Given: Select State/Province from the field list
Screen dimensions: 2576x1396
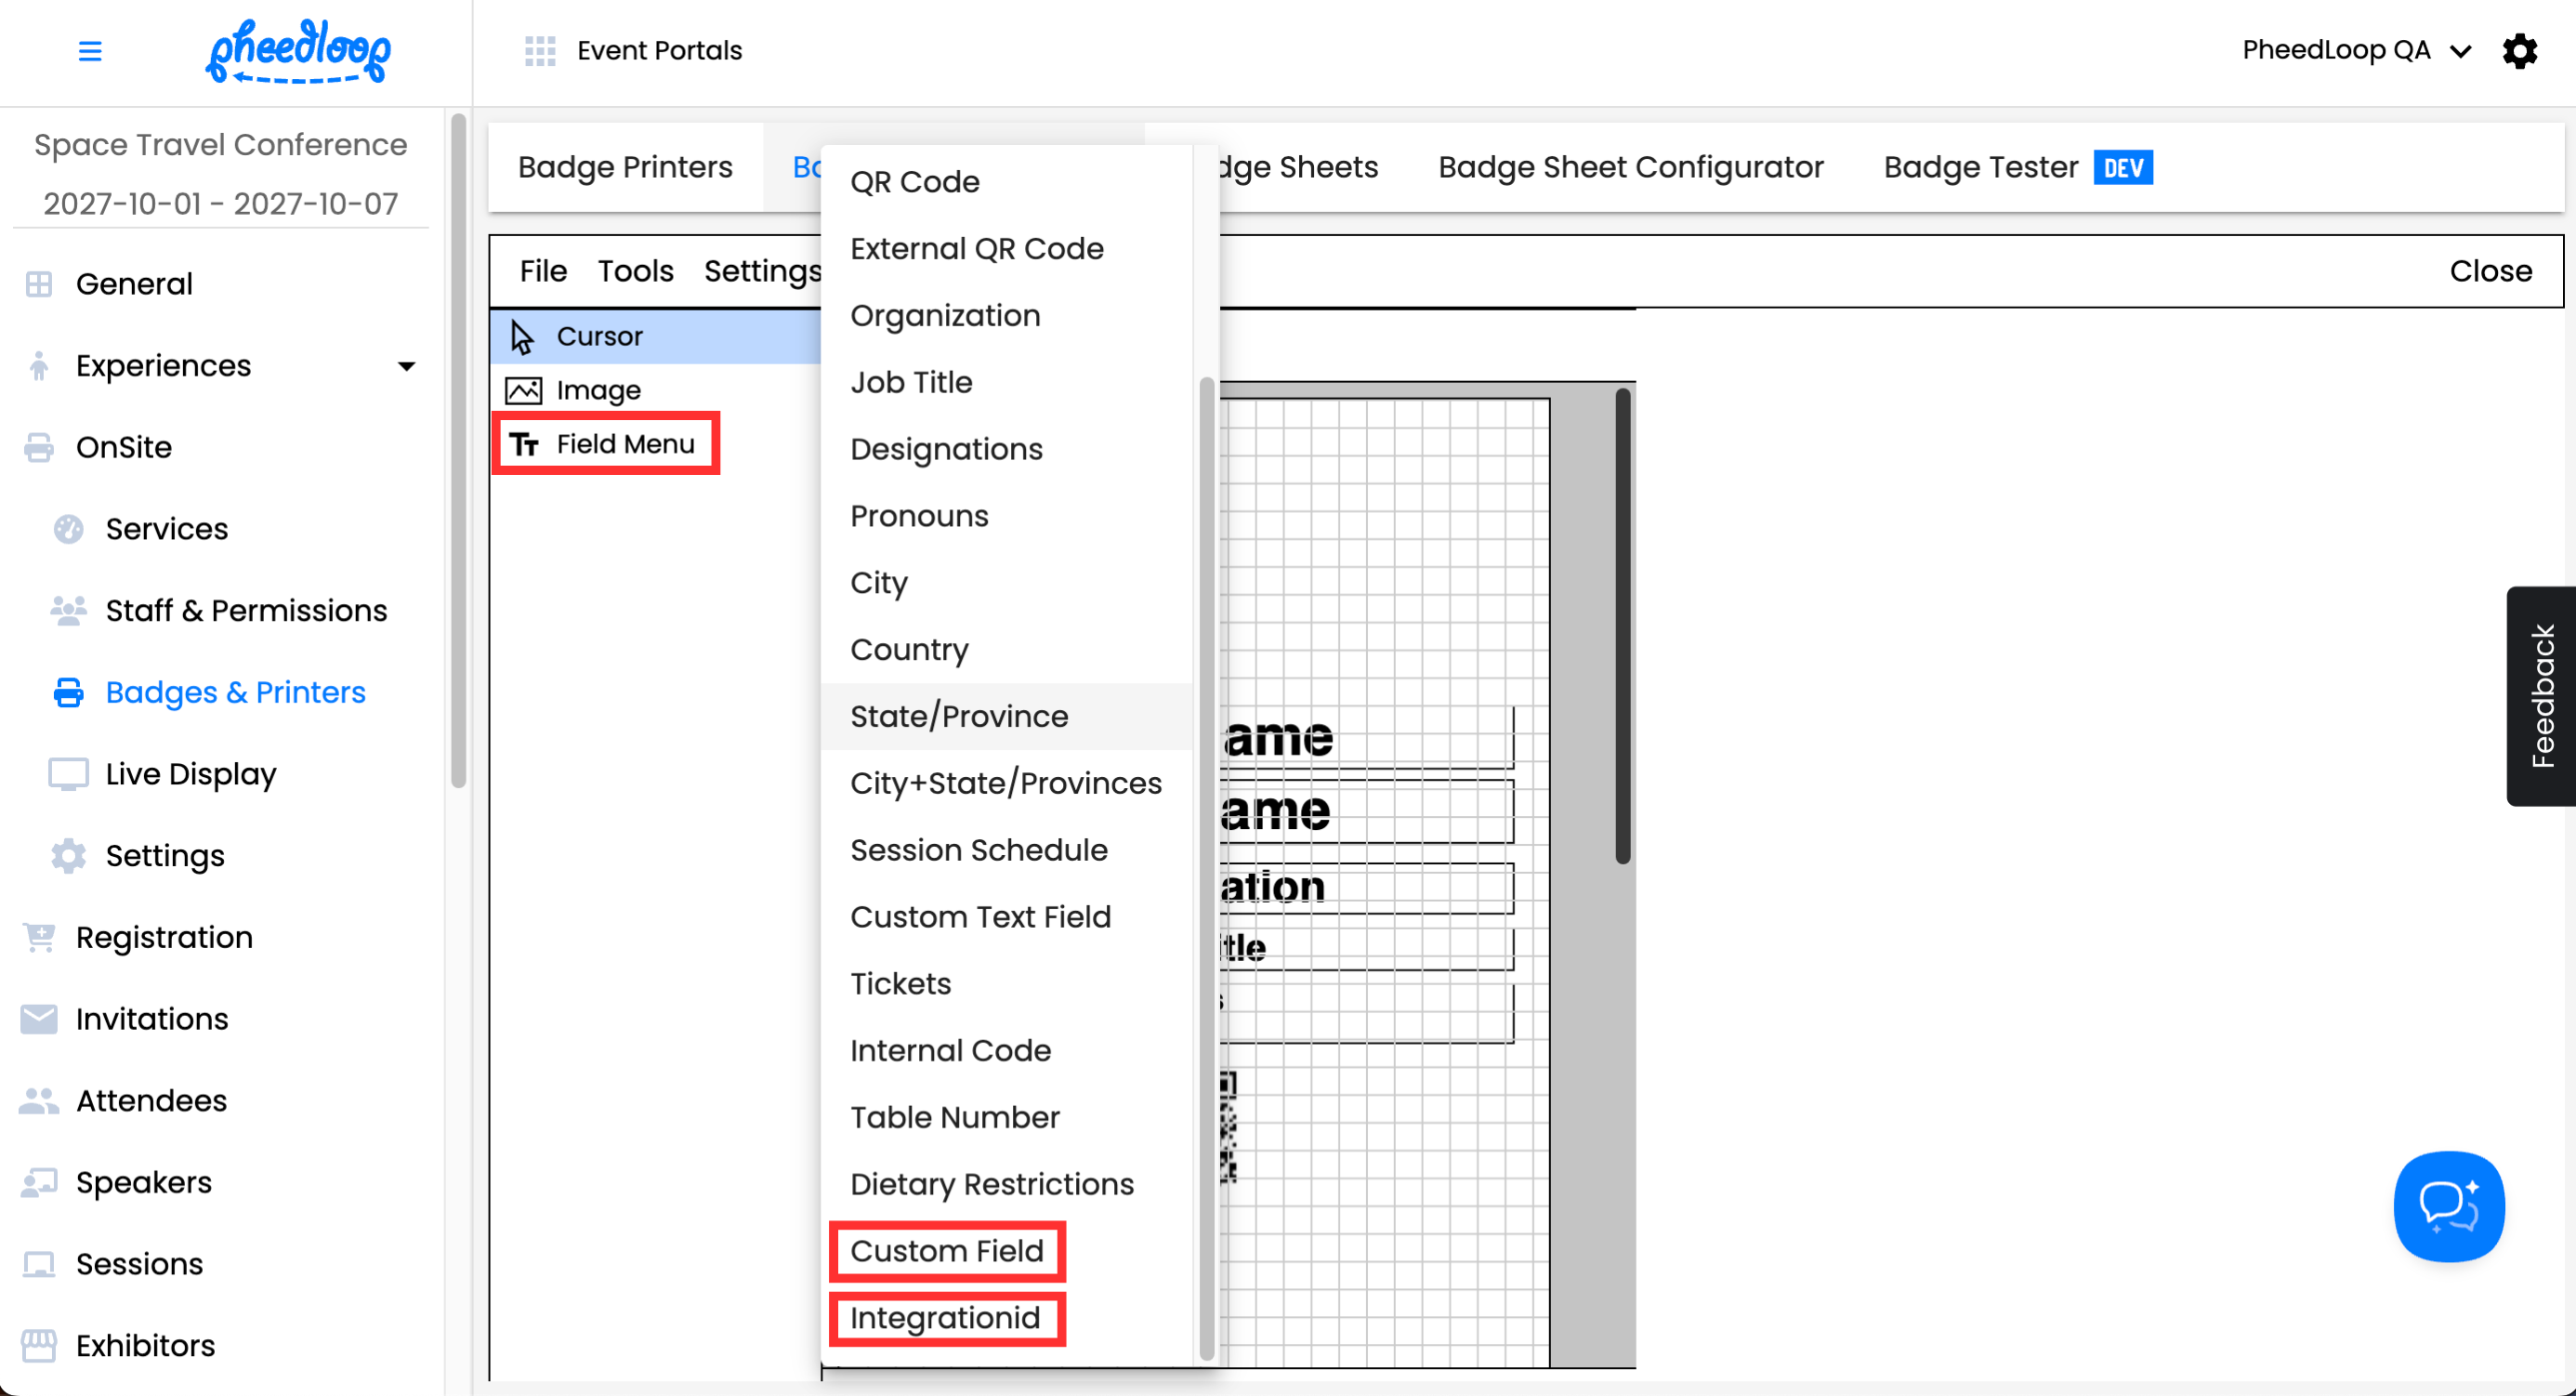Looking at the screenshot, I should pyautogui.click(x=959, y=716).
